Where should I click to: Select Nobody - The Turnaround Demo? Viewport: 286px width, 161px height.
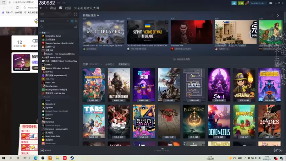click(60, 54)
